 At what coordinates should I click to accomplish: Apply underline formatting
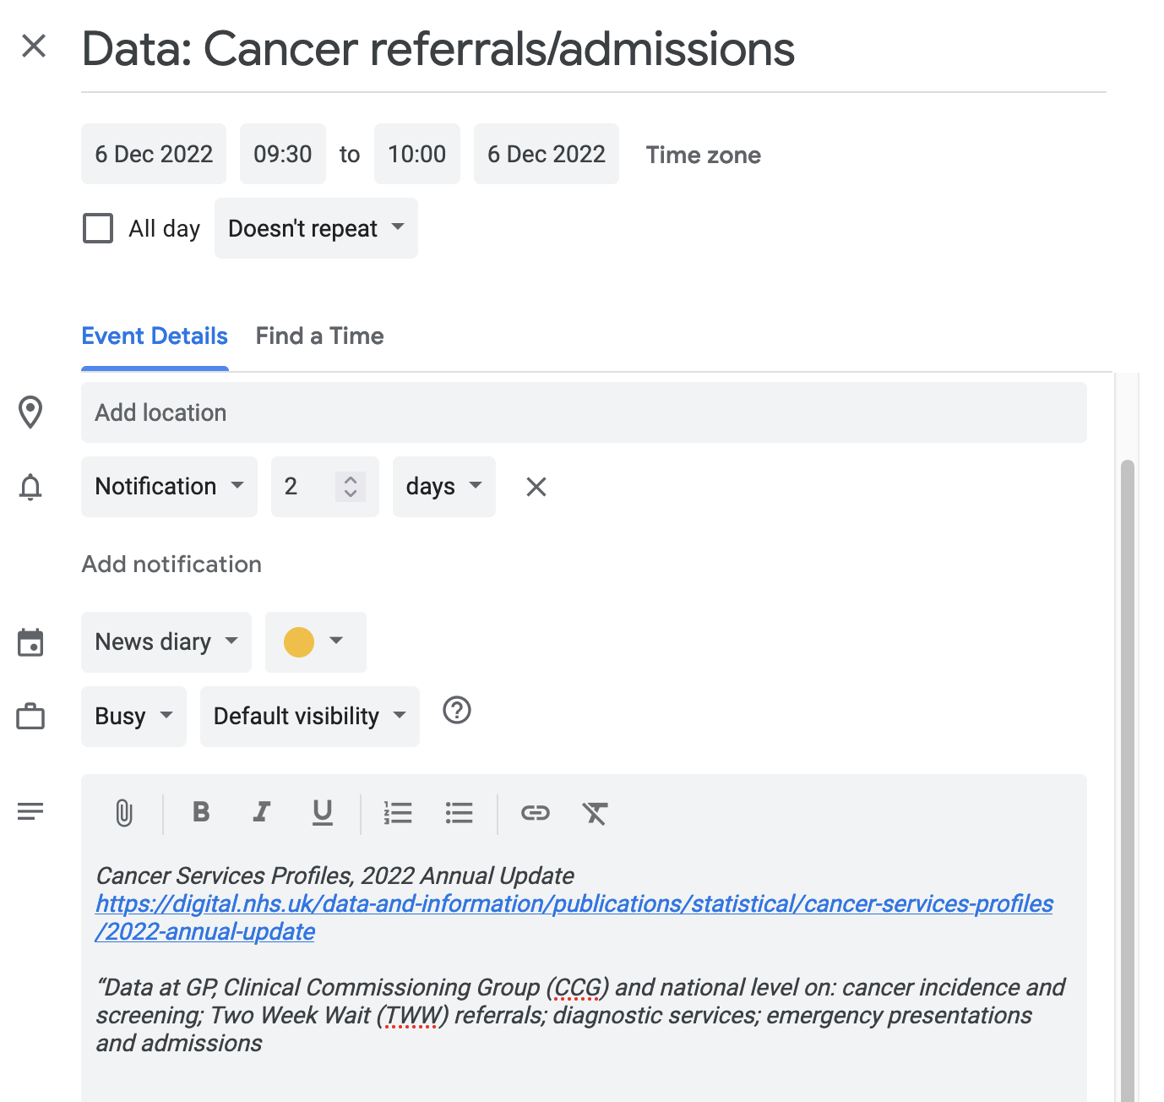pyautogui.click(x=322, y=813)
